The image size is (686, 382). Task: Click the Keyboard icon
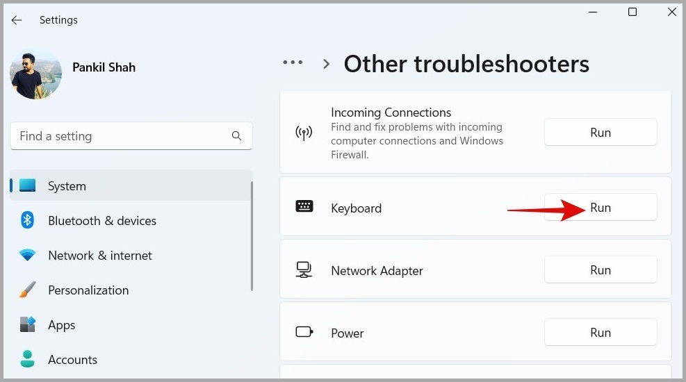304,206
